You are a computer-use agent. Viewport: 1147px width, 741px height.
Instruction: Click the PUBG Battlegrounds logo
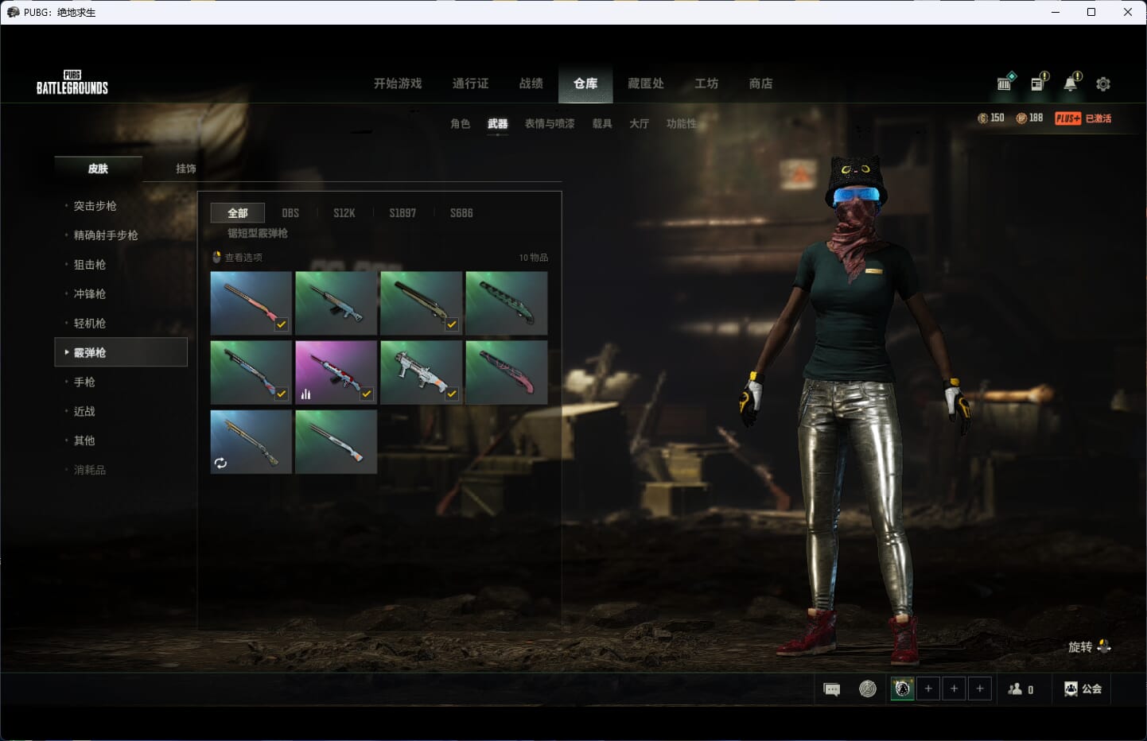tap(72, 83)
